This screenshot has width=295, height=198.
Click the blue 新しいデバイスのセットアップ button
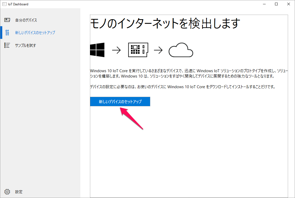120,102
